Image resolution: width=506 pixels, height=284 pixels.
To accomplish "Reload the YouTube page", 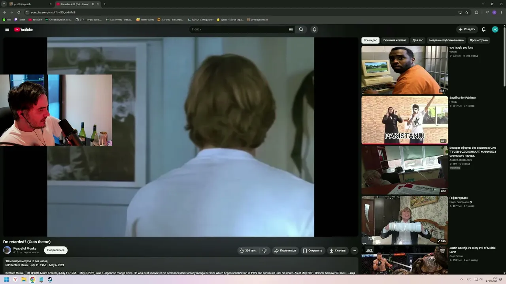I will click(19, 12).
